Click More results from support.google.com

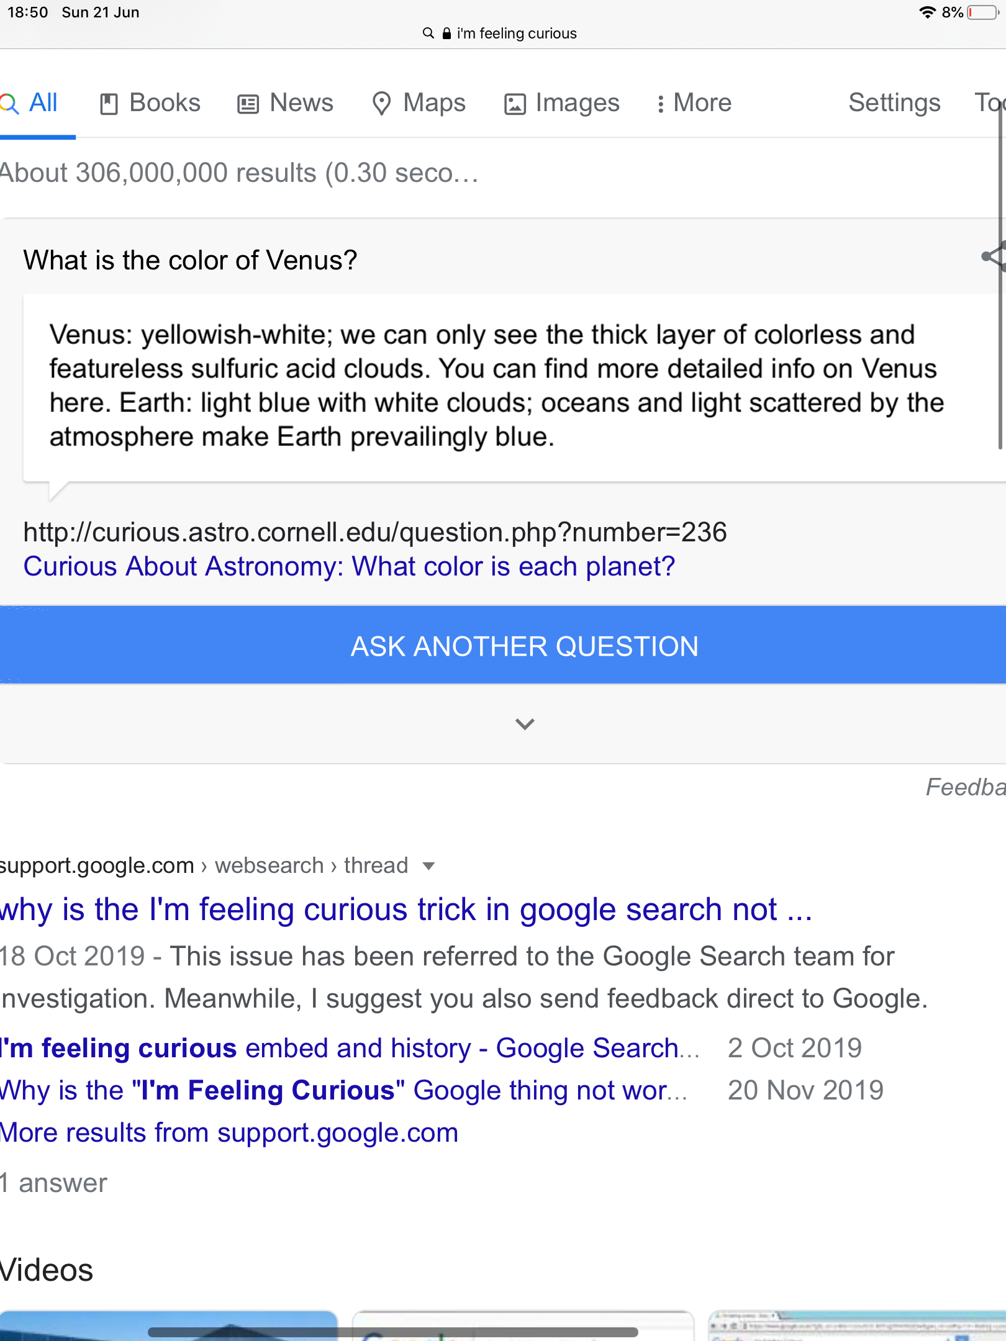pos(229,1133)
